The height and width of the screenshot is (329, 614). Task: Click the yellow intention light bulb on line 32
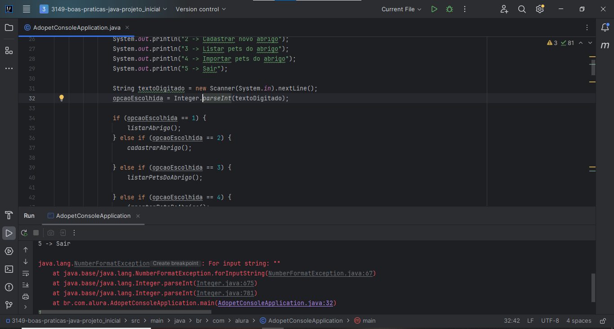pyautogui.click(x=62, y=98)
